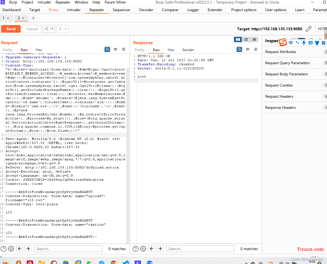The width and height of the screenshot is (327, 264).
Task: Jump to next search match in response
Action: point(160,248)
